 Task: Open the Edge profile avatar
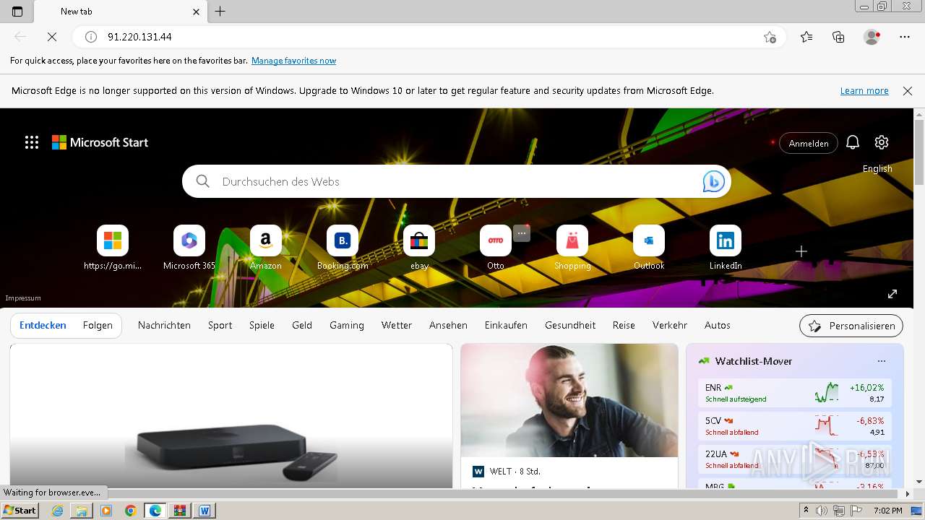[872, 37]
